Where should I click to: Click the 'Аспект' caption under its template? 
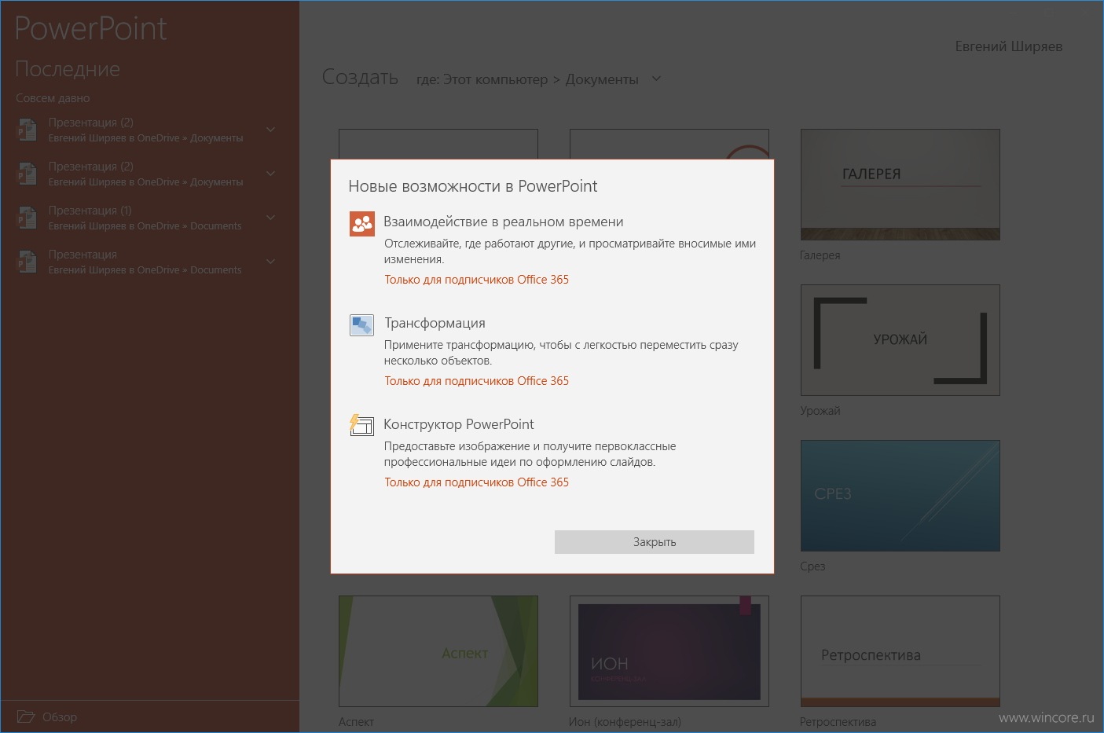[356, 722]
